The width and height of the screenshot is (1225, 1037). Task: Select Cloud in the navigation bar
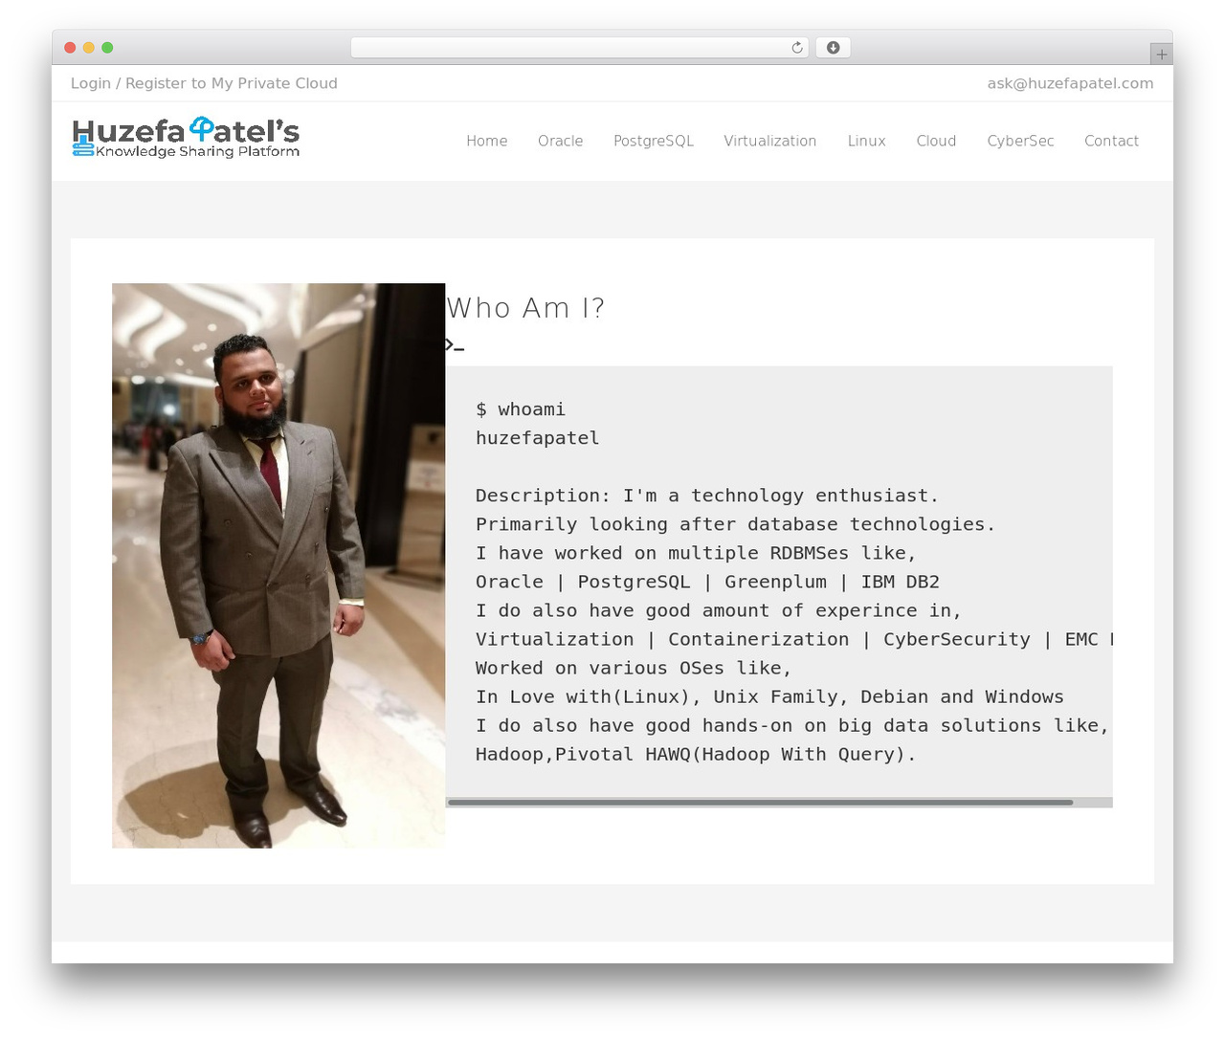tap(936, 141)
